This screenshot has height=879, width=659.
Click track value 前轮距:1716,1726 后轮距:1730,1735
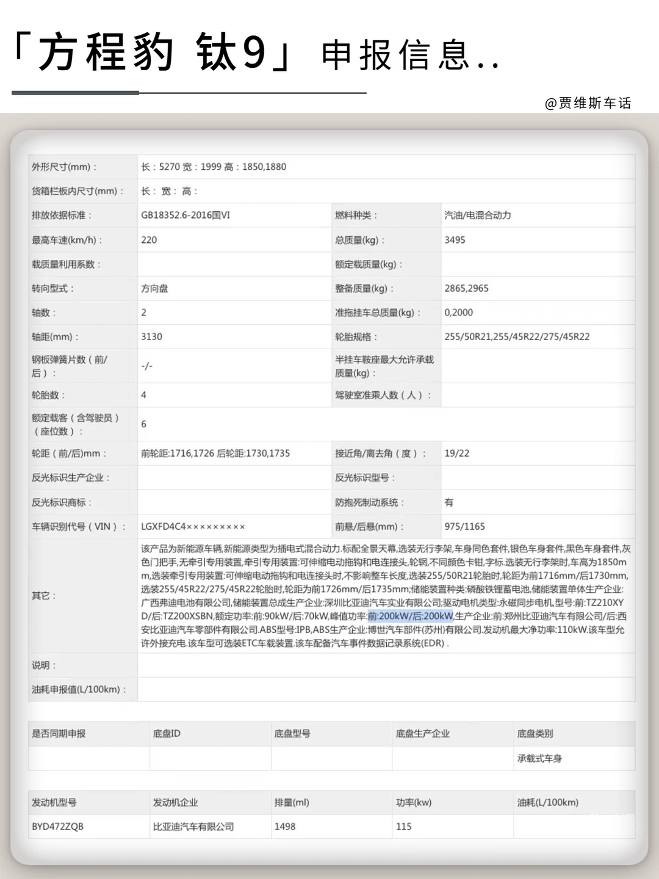tap(215, 453)
